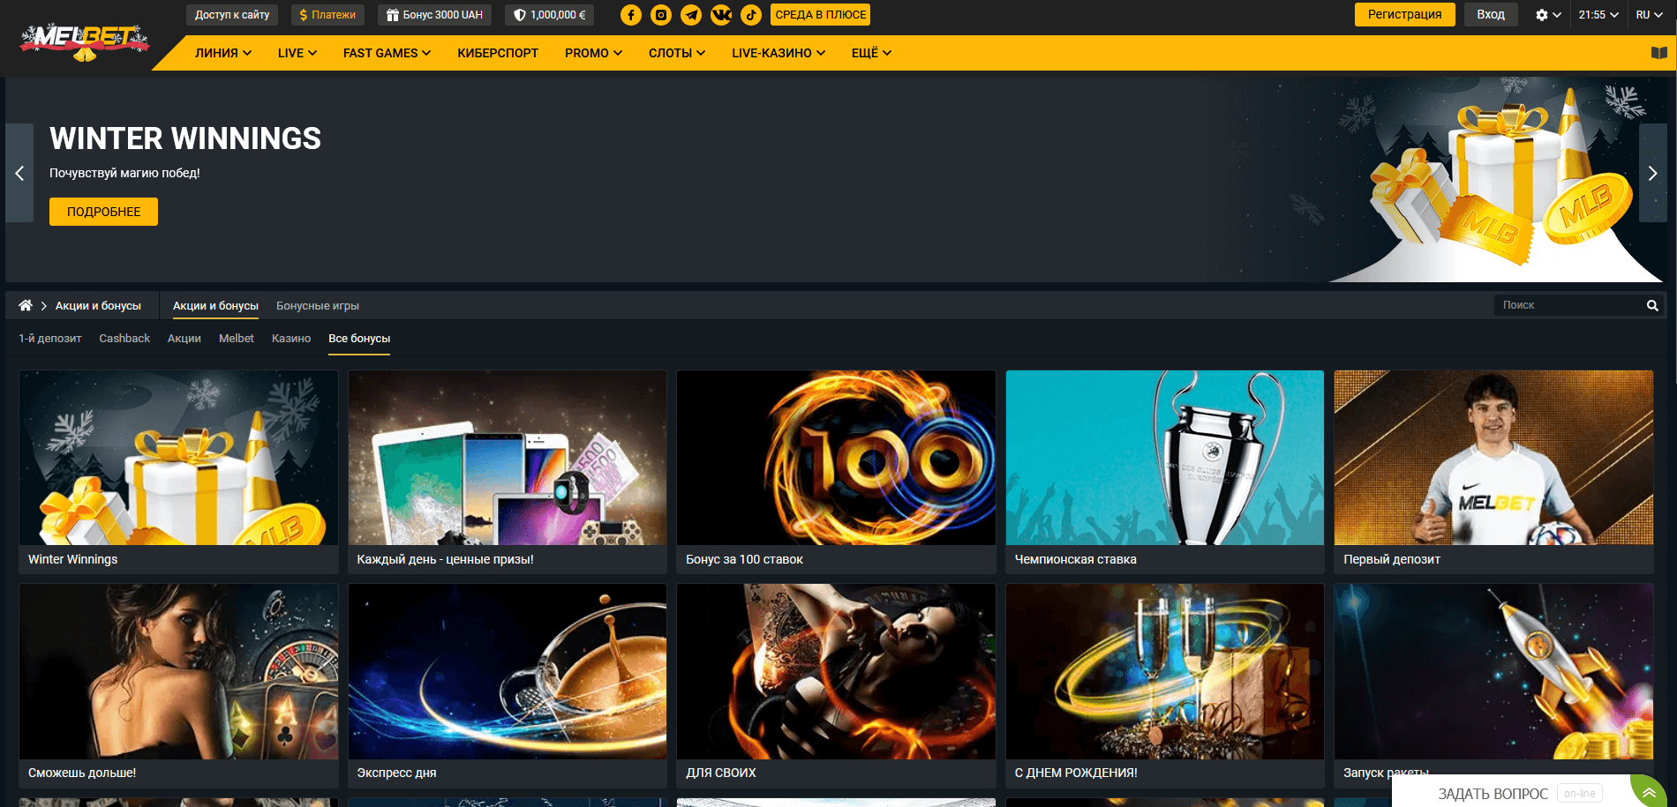Image resolution: width=1677 pixels, height=807 pixels.
Task: Click the Акции и бонусы breadcrumb link
Action: click(x=98, y=306)
